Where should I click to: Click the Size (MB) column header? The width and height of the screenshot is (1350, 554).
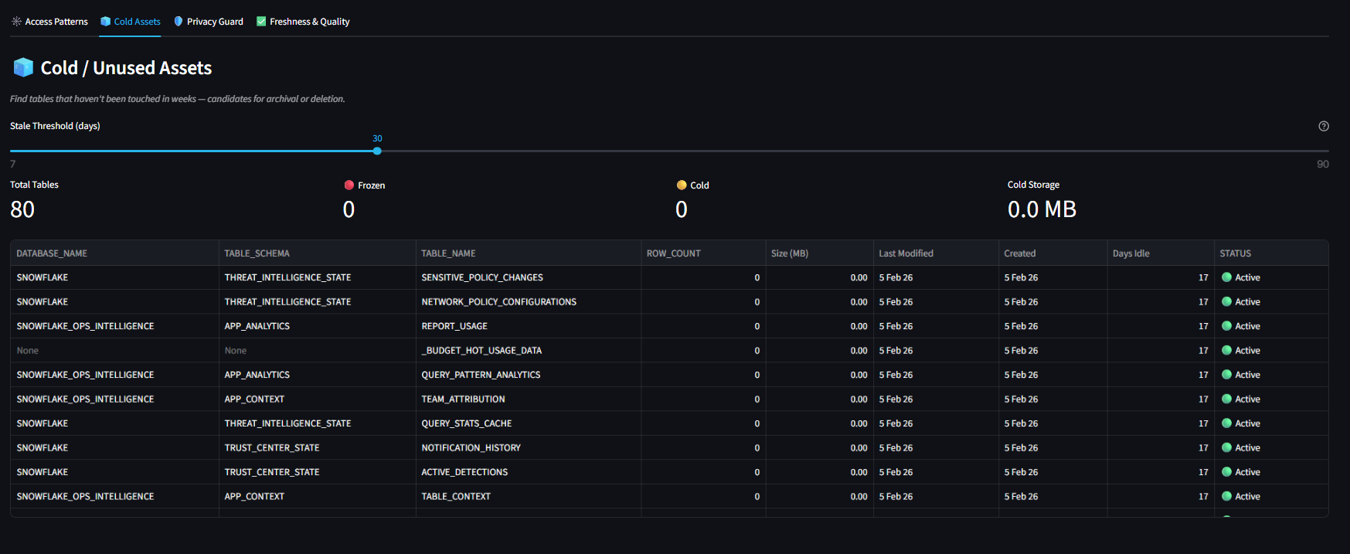(x=789, y=253)
